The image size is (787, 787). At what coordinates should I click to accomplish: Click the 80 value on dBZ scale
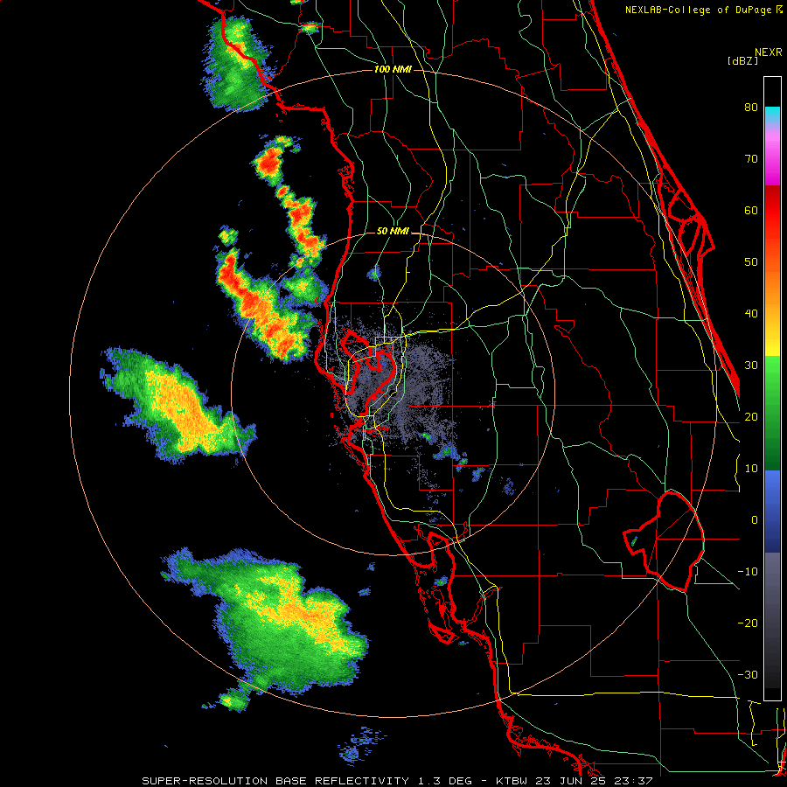pyautogui.click(x=751, y=108)
